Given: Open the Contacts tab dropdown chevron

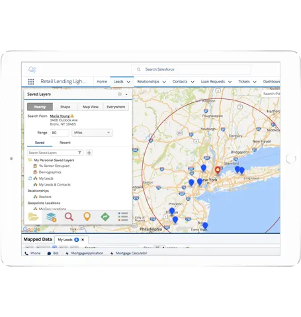Looking at the screenshot, I should pyautogui.click(x=193, y=82).
